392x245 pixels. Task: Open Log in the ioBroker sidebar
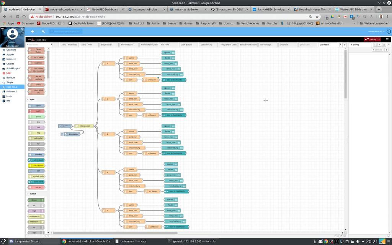pos(8,73)
